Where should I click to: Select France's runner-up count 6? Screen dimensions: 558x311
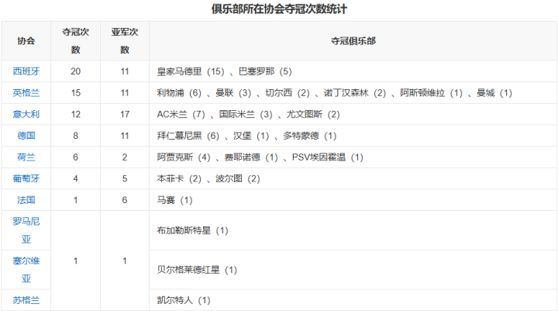[x=125, y=200]
